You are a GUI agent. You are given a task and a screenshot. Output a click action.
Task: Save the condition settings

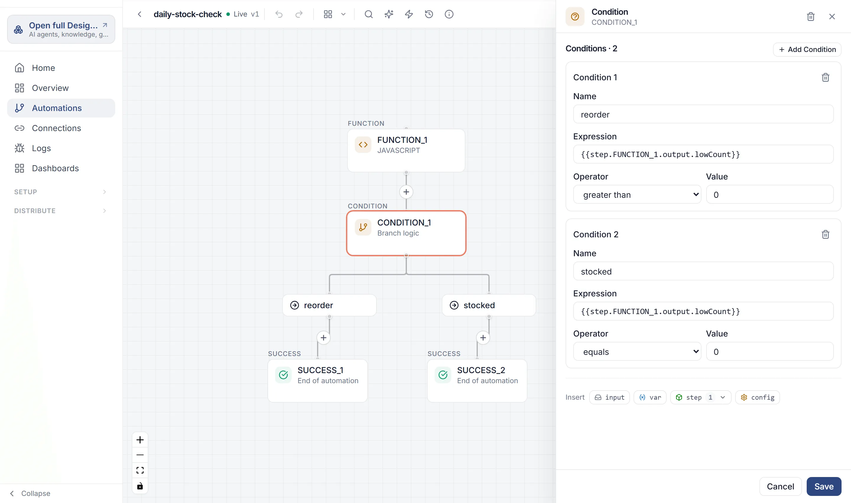(824, 486)
